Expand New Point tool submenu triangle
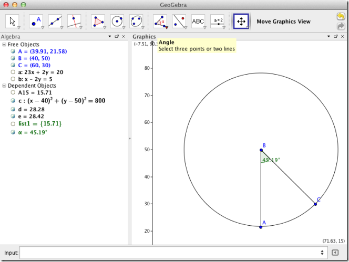Screen dimensions: 349x262 43,28
